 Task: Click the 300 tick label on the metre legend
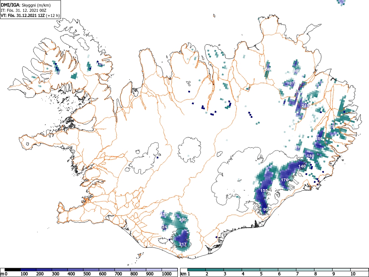[56, 274]
